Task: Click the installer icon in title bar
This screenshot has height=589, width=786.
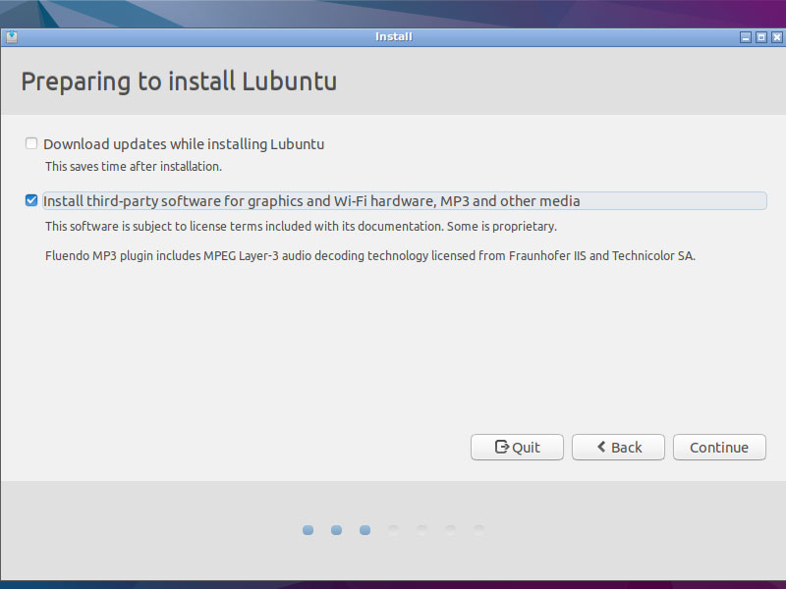Action: click(x=12, y=37)
